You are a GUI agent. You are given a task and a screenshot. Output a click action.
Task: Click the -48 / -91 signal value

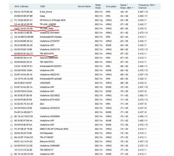pyautogui.click(x=124, y=12)
